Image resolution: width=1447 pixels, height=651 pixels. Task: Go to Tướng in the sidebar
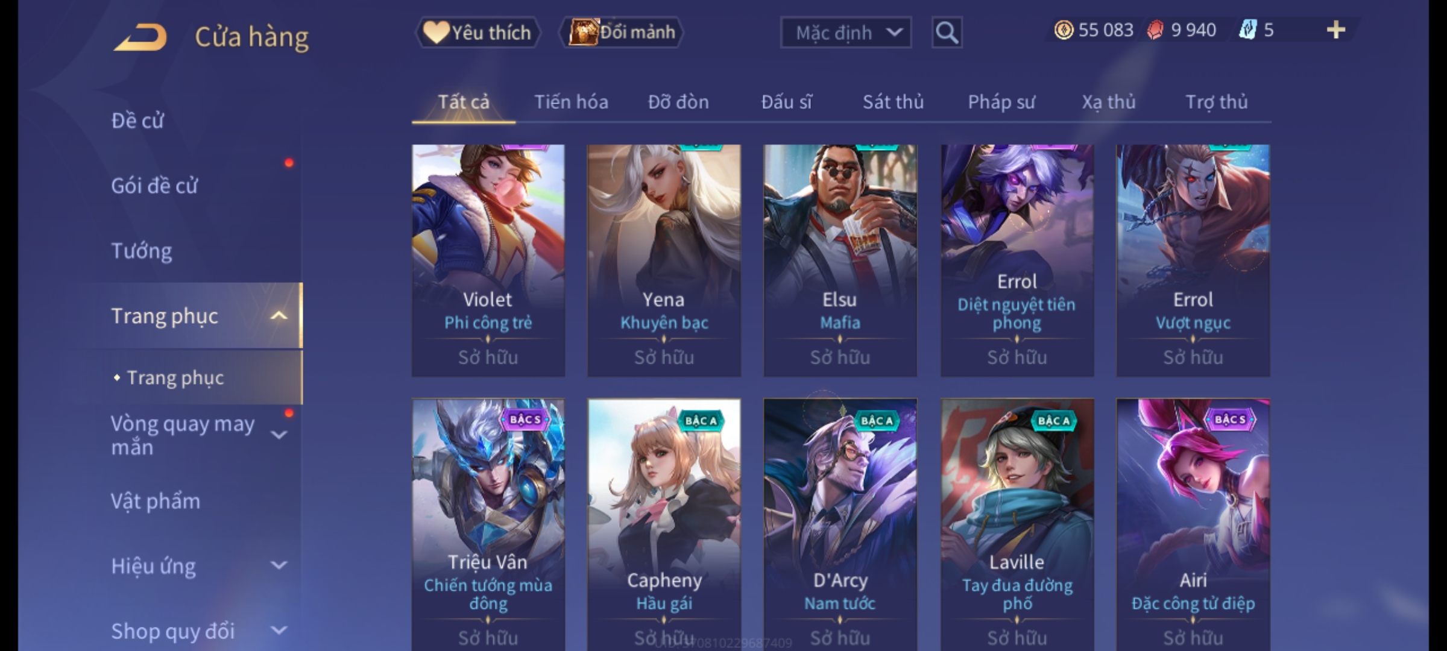pyautogui.click(x=142, y=251)
